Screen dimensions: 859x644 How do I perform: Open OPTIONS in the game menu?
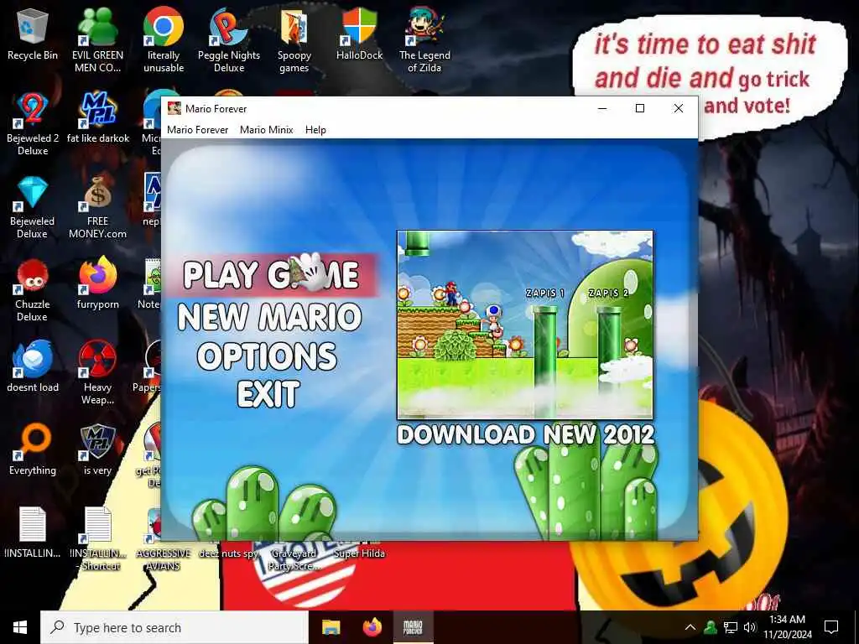click(267, 356)
